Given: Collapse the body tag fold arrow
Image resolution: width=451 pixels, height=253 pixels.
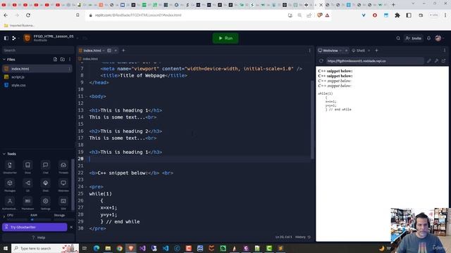Looking at the screenshot, I should point(87,96).
